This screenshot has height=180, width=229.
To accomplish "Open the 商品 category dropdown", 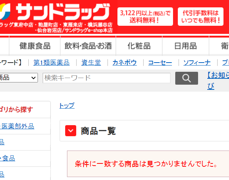I will click(x=19, y=78).
